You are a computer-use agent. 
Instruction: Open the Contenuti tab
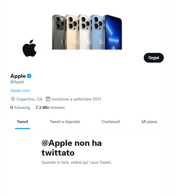tap(111, 122)
